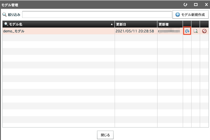The height and width of the screenshot is (140, 210).
Task: Click the magnifier icon beside 絞り込み
Action: click(x=5, y=14)
